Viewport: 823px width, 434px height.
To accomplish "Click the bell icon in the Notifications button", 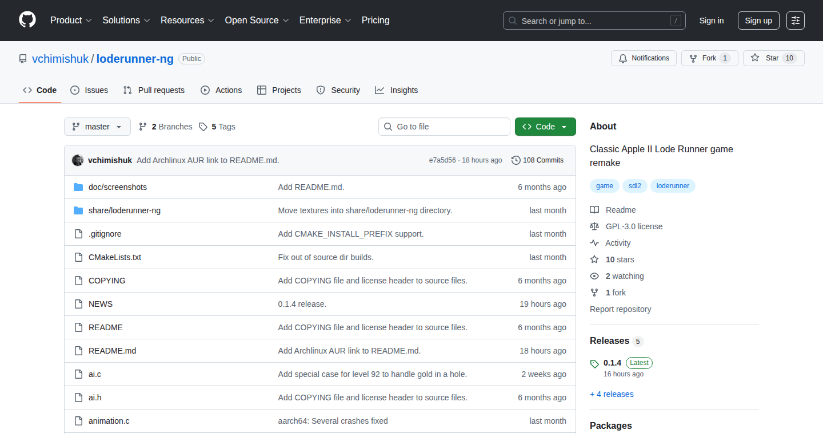I will (623, 58).
